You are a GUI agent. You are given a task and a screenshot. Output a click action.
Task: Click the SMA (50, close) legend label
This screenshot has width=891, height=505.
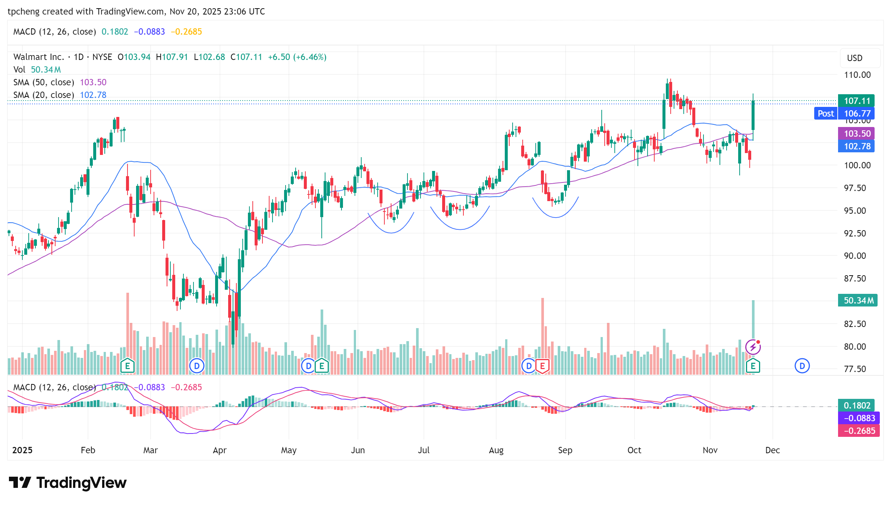click(x=44, y=82)
